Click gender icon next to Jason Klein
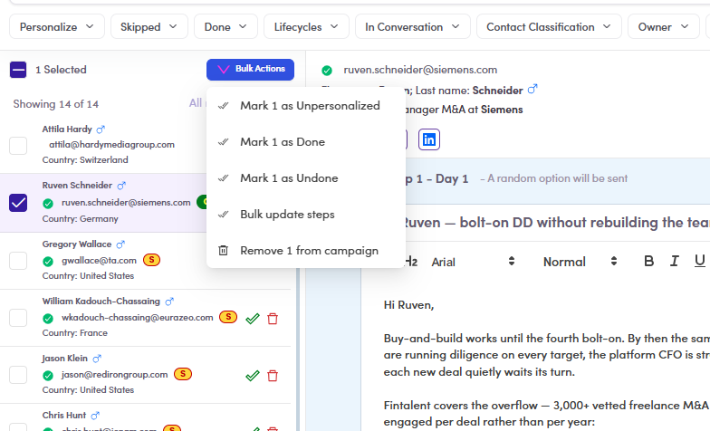The width and height of the screenshot is (710, 431). 97,359
